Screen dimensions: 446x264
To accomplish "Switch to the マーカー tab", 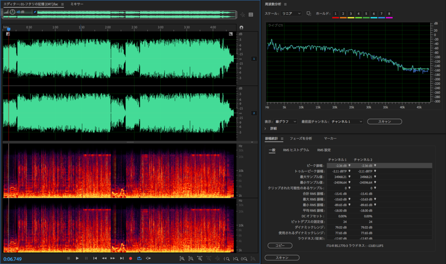I will pos(330,139).
